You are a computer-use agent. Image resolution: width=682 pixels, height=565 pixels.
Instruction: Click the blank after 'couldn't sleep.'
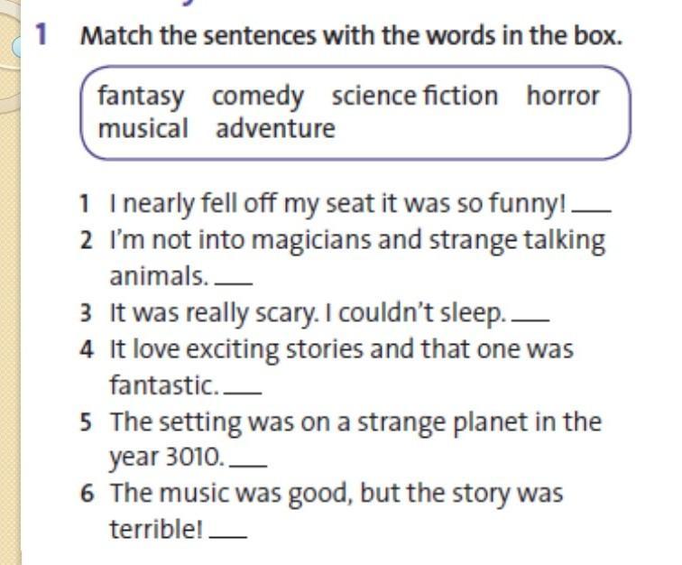click(530, 320)
